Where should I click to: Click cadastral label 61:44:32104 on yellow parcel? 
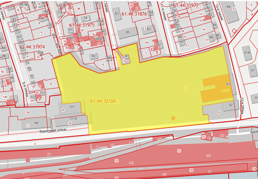tap(103, 101)
